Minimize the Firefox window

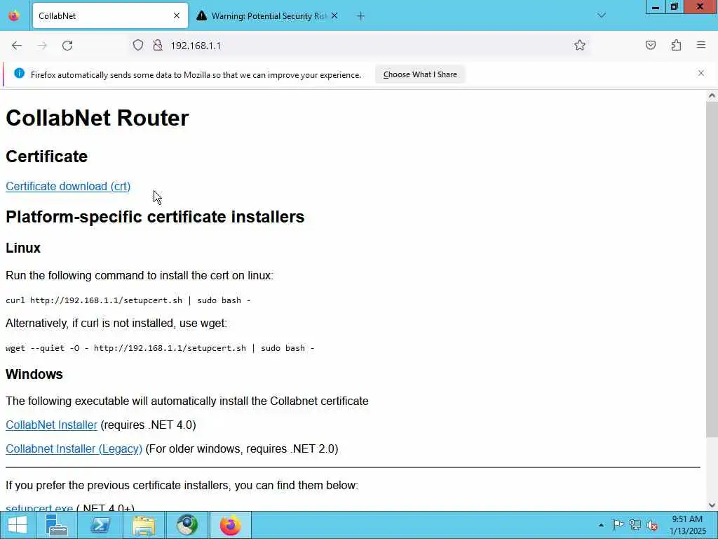click(656, 7)
